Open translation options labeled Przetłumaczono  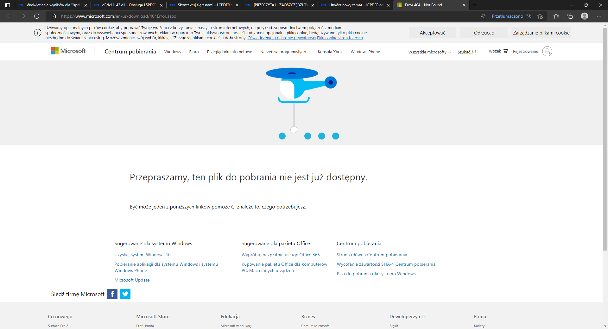(x=511, y=16)
